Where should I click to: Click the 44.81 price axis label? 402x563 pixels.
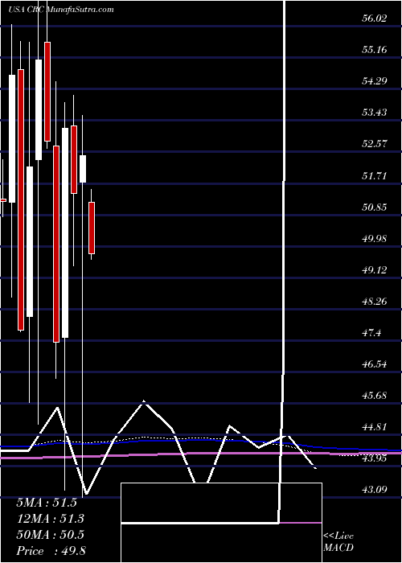point(374,427)
